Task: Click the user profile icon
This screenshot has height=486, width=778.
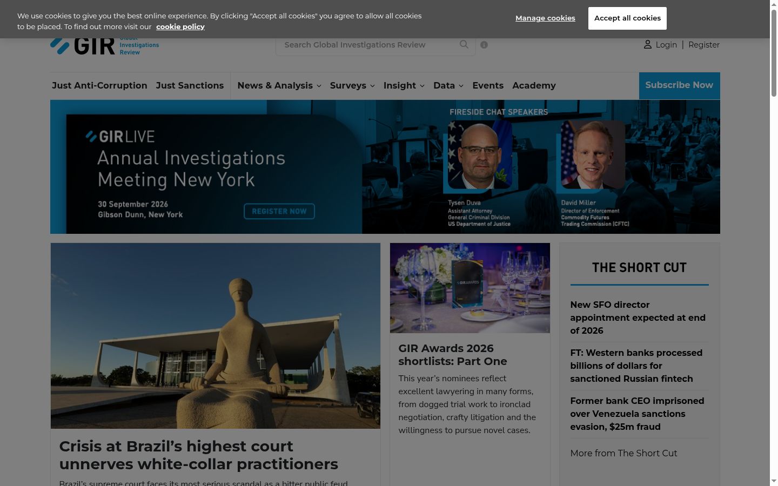Action: 648,45
